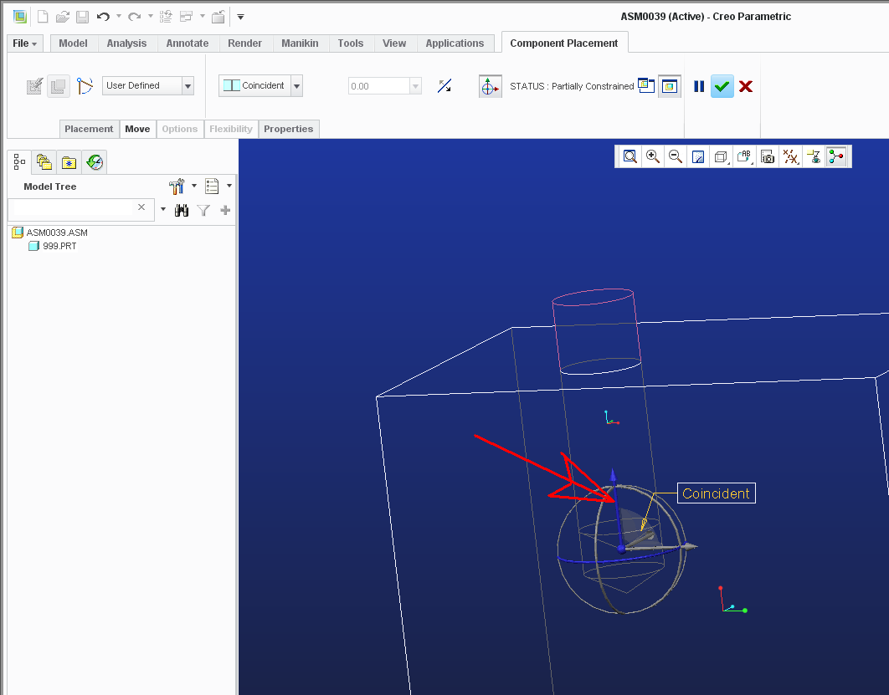The height and width of the screenshot is (695, 889).
Task: Select the History tab icon
Action: click(x=95, y=162)
